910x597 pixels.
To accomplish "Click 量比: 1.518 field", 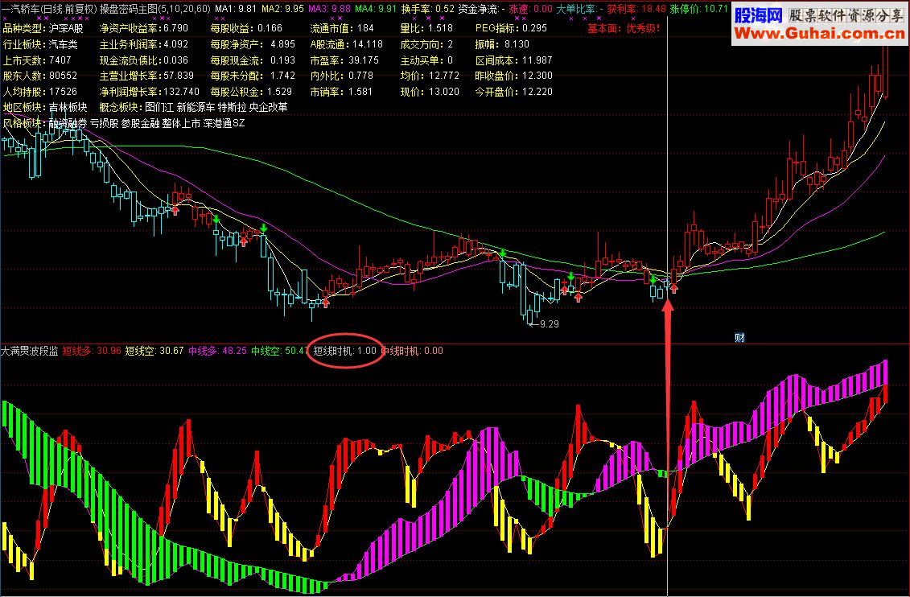I will (x=426, y=28).
